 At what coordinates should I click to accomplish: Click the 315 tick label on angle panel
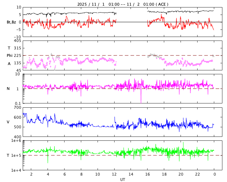(17, 48)
